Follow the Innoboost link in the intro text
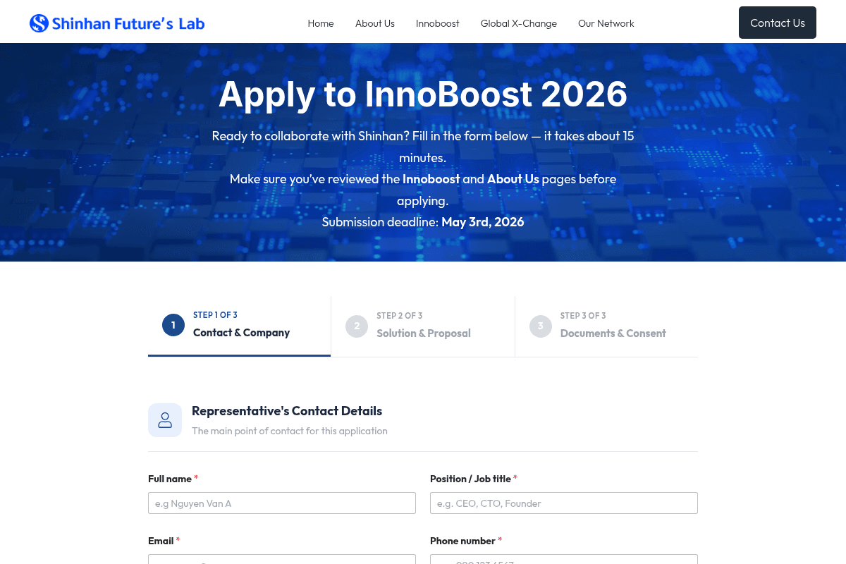The height and width of the screenshot is (564, 846). (x=431, y=178)
